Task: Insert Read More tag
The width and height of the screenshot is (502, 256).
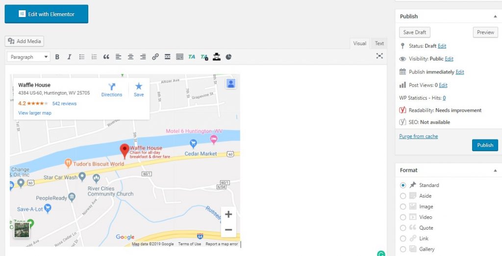Action: 168,57
